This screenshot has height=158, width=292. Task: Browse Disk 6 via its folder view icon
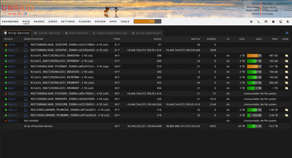click(287, 83)
